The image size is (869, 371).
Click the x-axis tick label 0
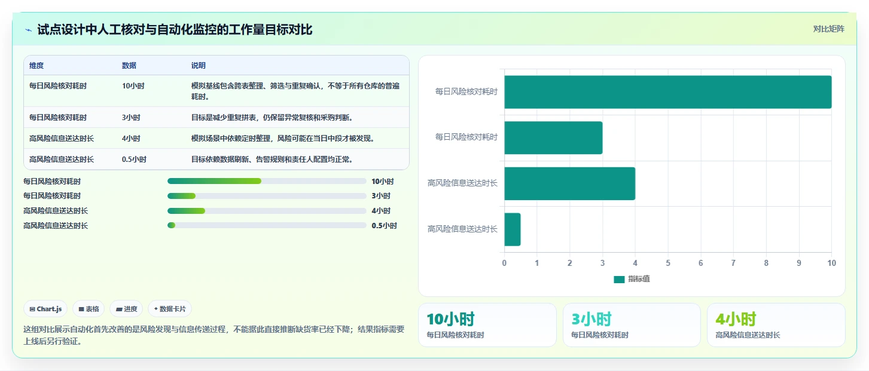pyautogui.click(x=504, y=263)
